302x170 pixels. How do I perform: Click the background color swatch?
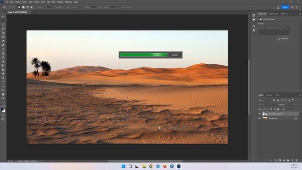pos(4,111)
